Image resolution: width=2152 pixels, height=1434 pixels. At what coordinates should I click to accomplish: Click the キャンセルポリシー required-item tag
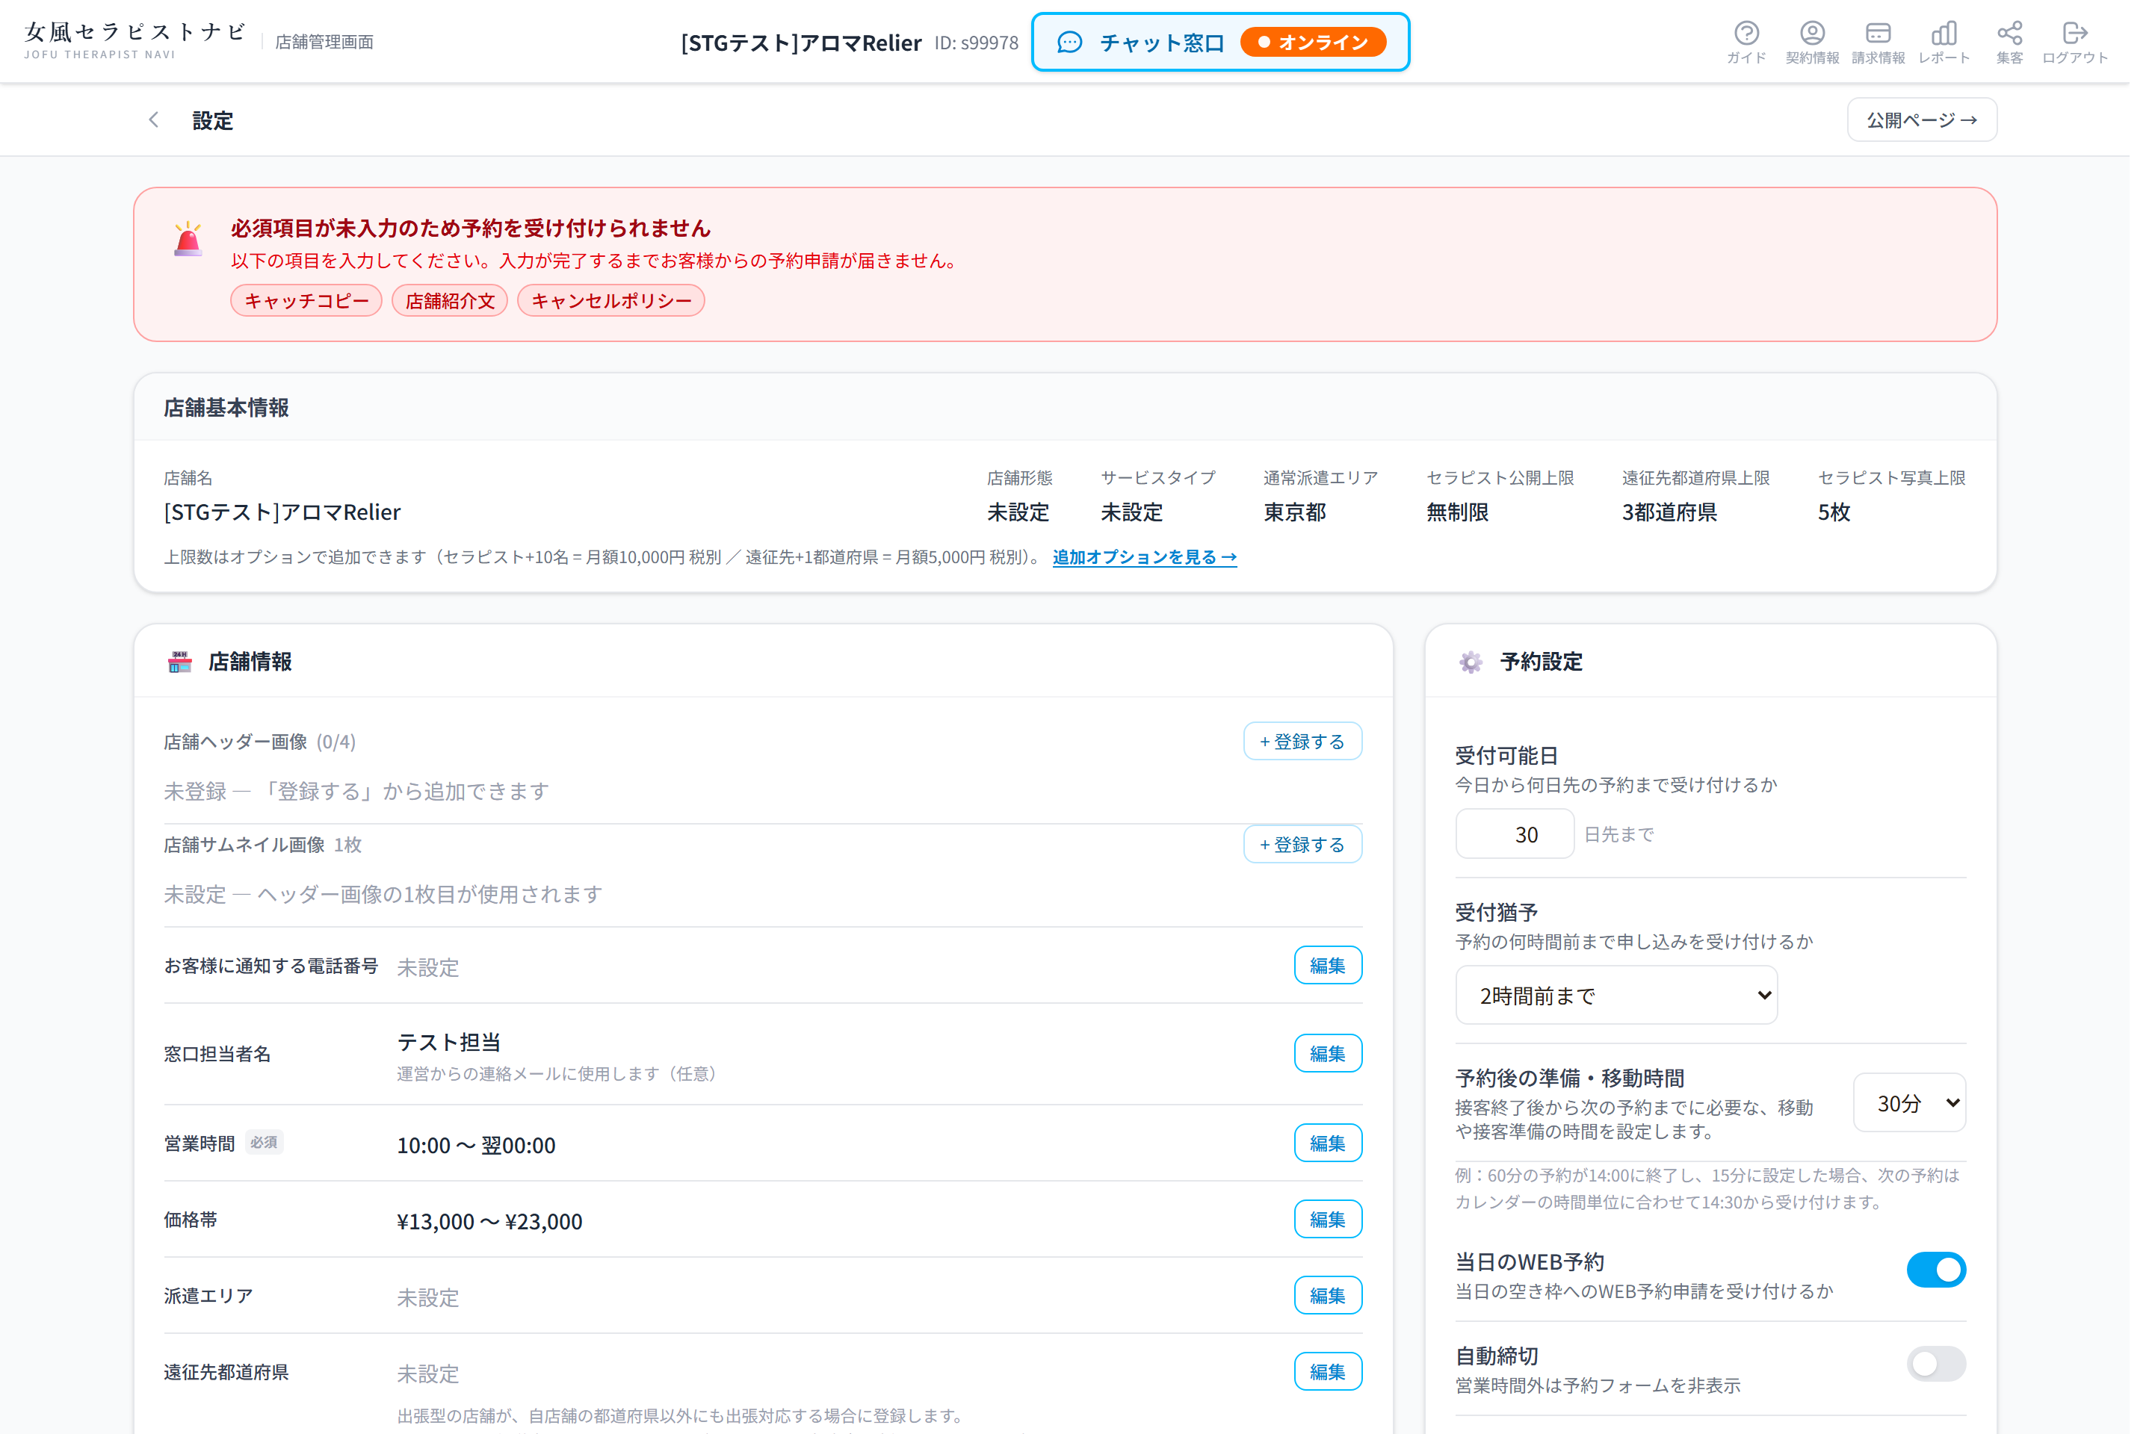618,304
